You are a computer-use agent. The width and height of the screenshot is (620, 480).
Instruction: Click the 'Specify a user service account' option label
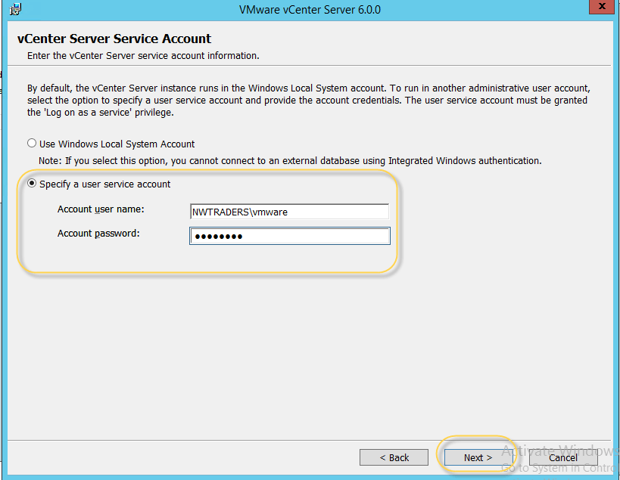tap(104, 184)
